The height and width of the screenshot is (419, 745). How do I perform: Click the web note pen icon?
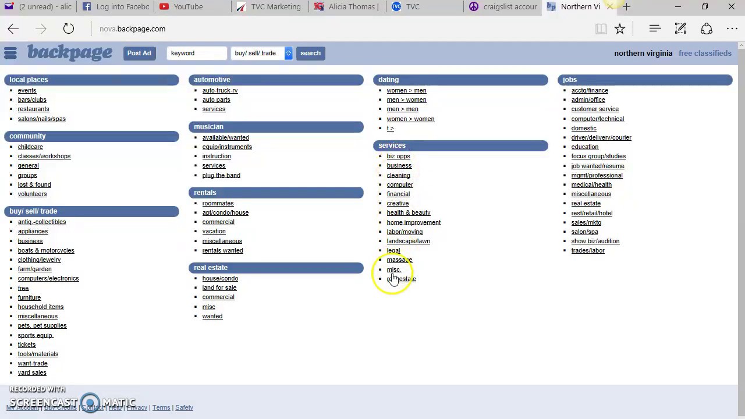(x=680, y=29)
